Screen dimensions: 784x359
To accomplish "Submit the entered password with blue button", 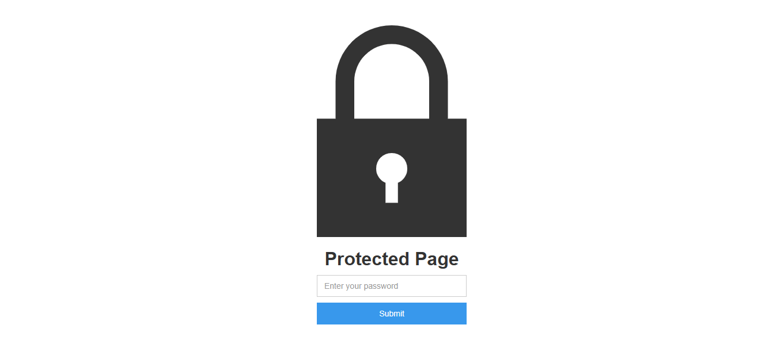I will click(x=392, y=314).
